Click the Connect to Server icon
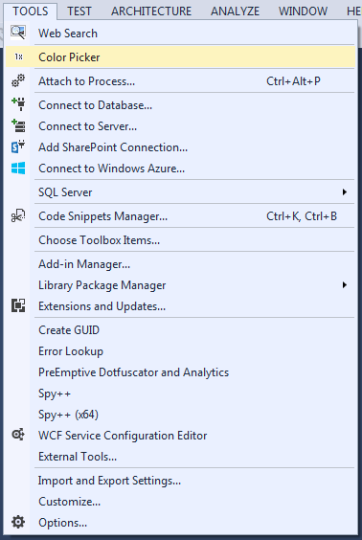Viewport: 362px width, 540px height. [x=18, y=125]
